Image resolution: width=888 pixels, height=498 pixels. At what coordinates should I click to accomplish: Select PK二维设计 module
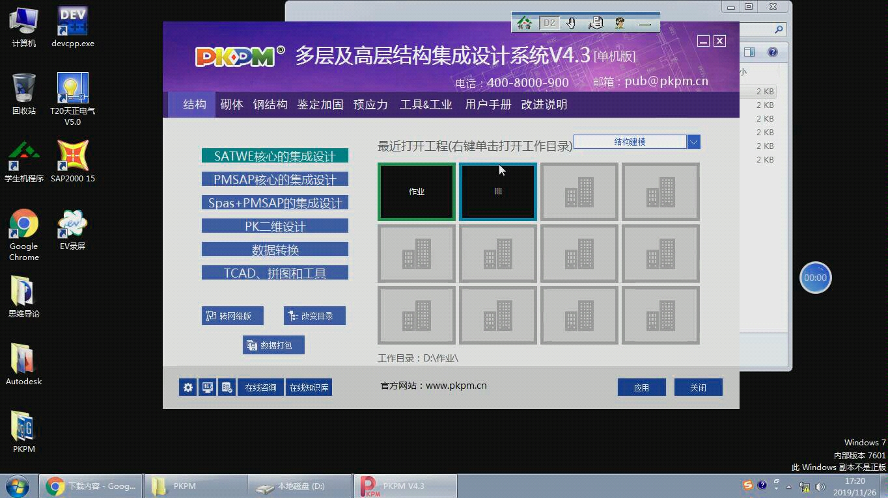(x=275, y=226)
